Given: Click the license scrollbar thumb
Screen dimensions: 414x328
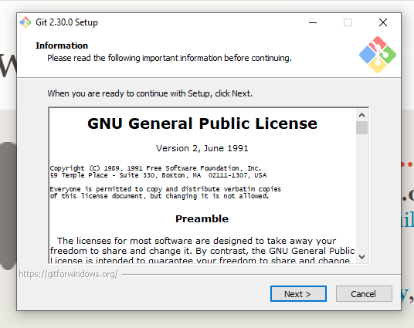Looking at the screenshot, I should (361, 127).
